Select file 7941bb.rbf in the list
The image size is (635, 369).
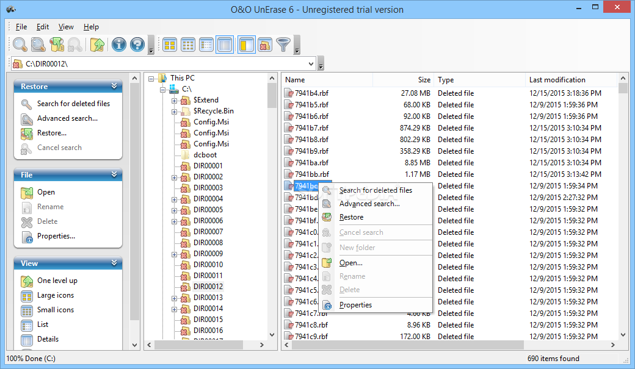coord(312,174)
